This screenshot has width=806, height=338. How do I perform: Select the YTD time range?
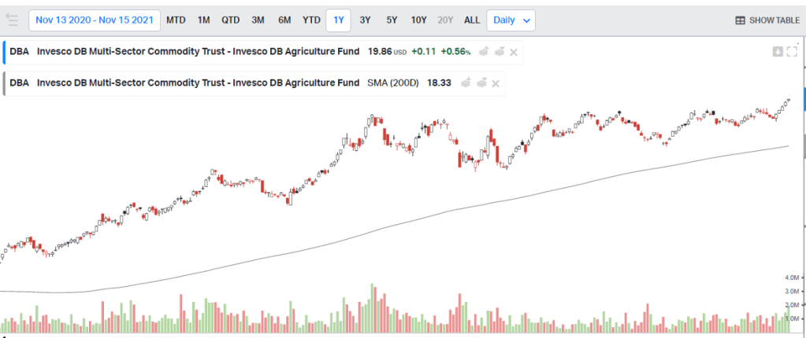pos(311,20)
